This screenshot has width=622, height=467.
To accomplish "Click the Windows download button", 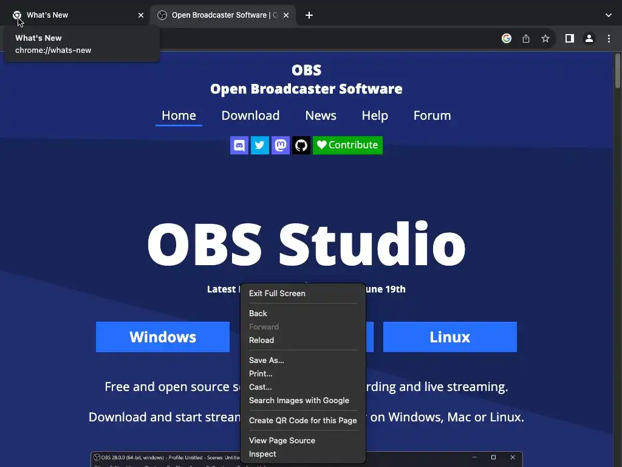I will coord(163,337).
